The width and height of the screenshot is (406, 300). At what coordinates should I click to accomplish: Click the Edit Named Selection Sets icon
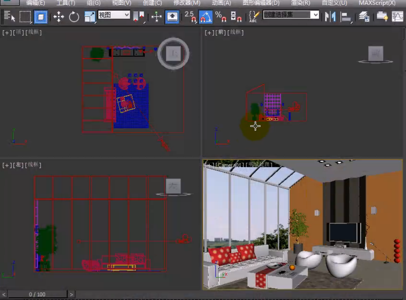click(x=254, y=17)
